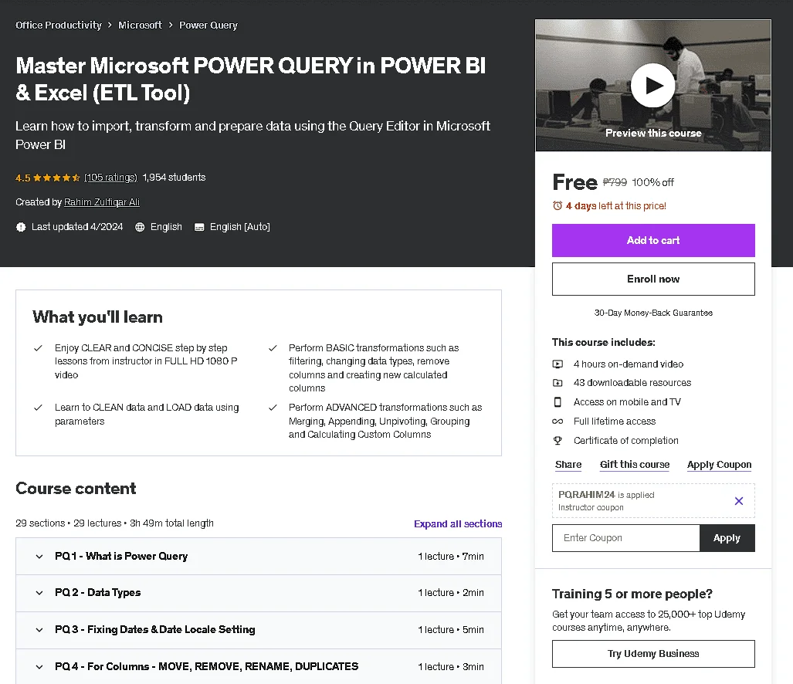This screenshot has width=793, height=684.
Task: Click the Access on mobile and TV text
Action: point(627,402)
